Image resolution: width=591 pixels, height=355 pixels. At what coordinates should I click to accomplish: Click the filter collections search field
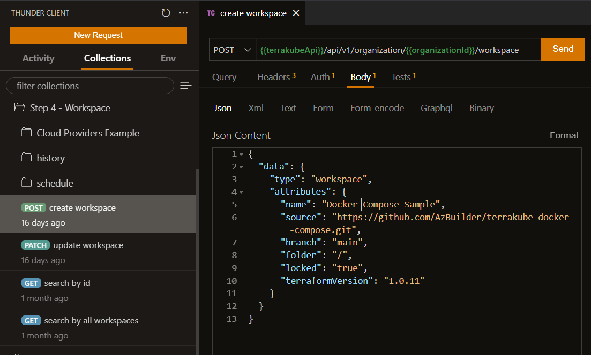point(89,86)
